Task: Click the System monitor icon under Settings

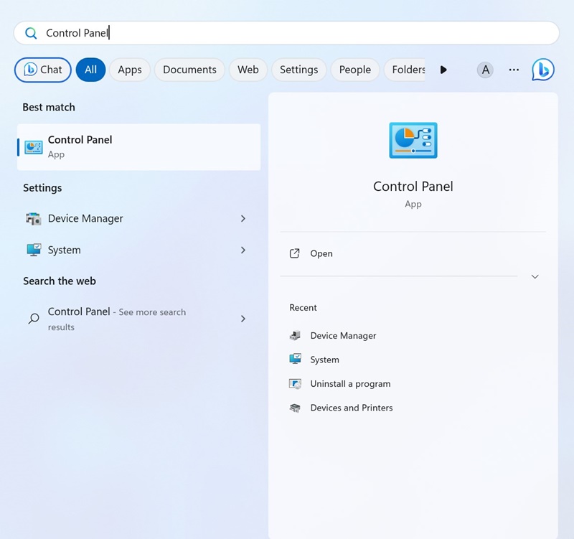Action: pos(34,250)
